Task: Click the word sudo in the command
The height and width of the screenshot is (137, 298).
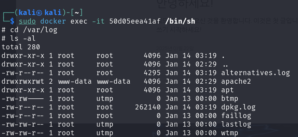Action: pos(27,21)
